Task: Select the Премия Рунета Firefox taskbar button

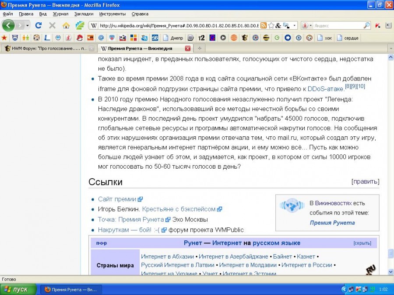Action: tap(71, 289)
